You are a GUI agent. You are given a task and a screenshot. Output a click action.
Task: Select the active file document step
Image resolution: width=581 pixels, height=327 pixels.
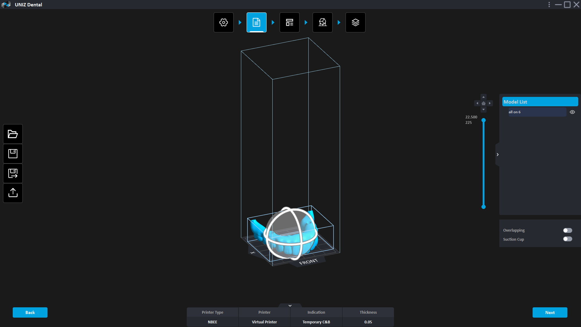click(257, 22)
